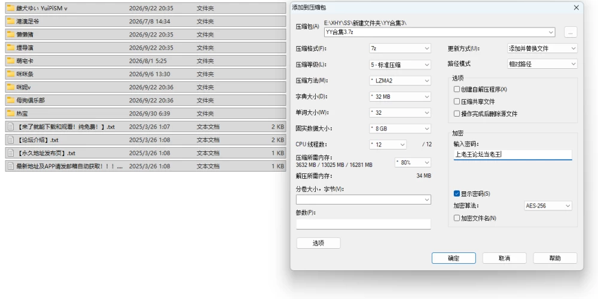Click folder icon of 港澳足爷
The width and height of the screenshot is (598, 299).
11,22
